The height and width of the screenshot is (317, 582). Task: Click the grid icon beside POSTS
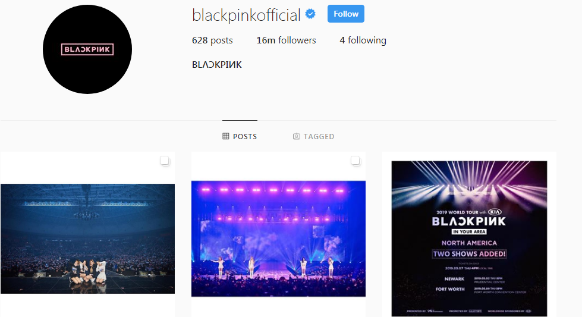(x=226, y=136)
